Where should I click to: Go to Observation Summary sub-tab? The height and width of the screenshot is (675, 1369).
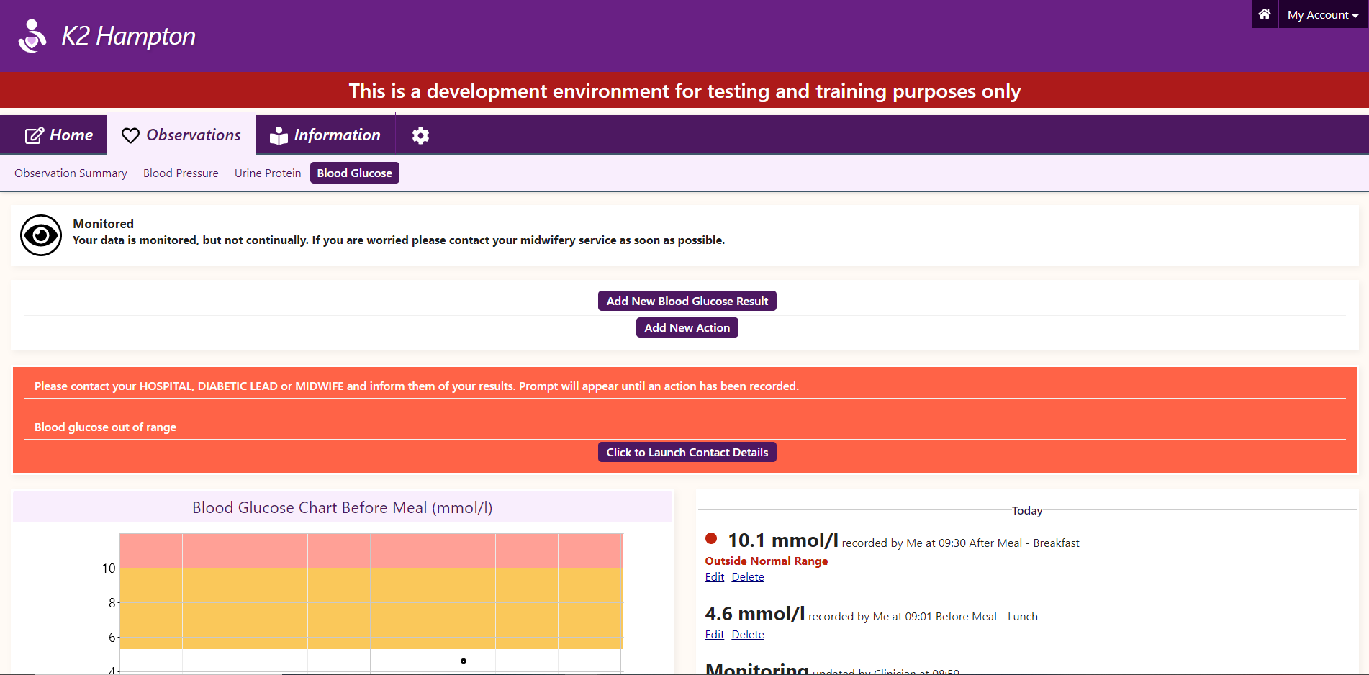[71, 173]
